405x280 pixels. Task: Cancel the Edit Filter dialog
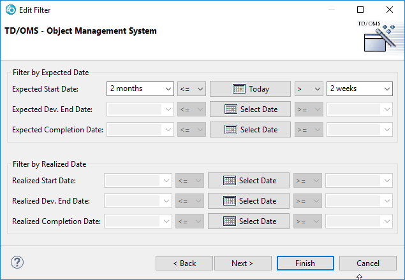pos(368,263)
